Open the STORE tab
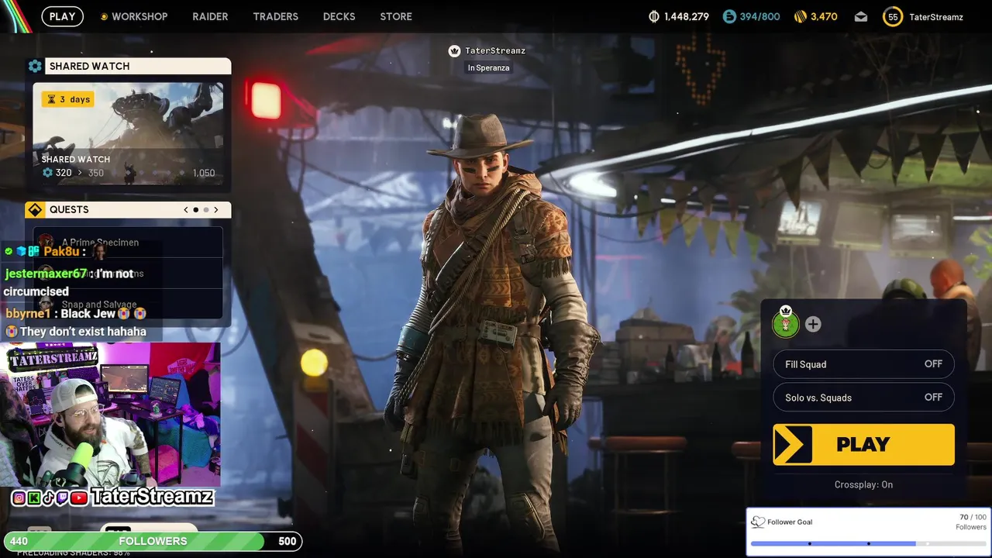Image resolution: width=992 pixels, height=558 pixels. coord(396,16)
